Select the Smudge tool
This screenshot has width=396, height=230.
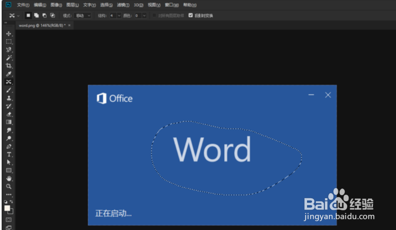[9, 130]
